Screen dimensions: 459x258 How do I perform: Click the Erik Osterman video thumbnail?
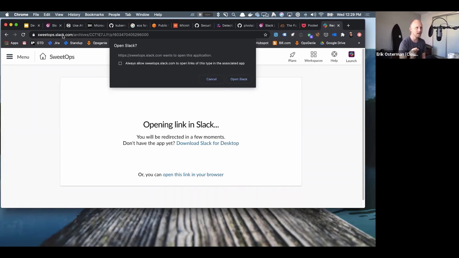point(417,35)
